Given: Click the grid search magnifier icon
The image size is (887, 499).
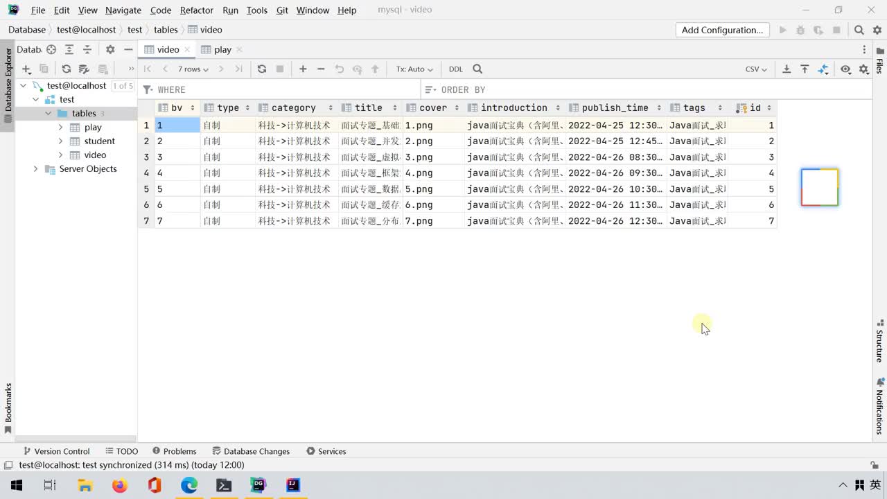Looking at the screenshot, I should 477,69.
